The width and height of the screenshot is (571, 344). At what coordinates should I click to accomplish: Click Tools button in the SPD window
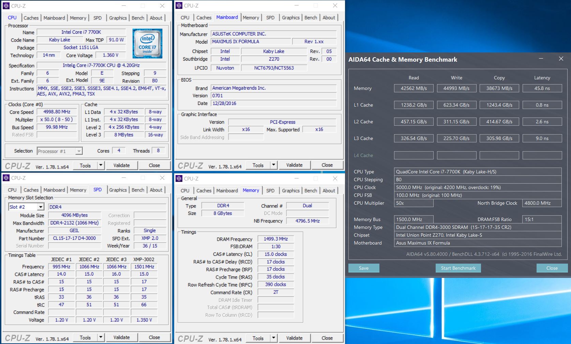tap(85, 338)
